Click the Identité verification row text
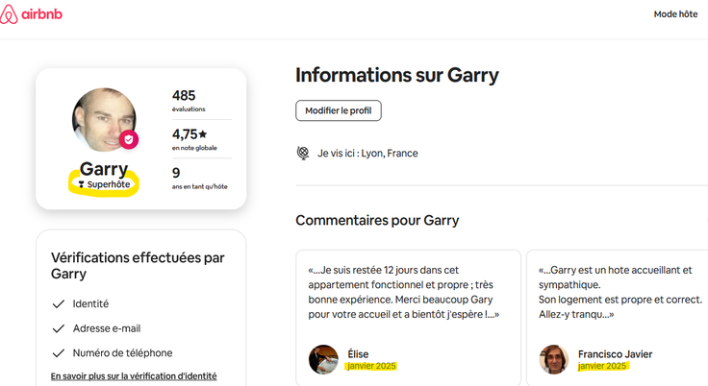 (90, 304)
